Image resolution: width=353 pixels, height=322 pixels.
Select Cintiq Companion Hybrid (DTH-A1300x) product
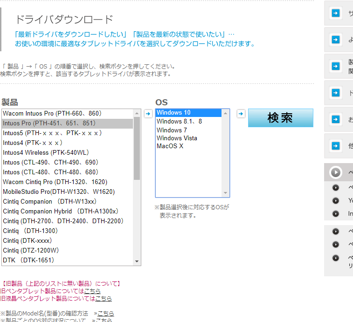tap(67, 211)
